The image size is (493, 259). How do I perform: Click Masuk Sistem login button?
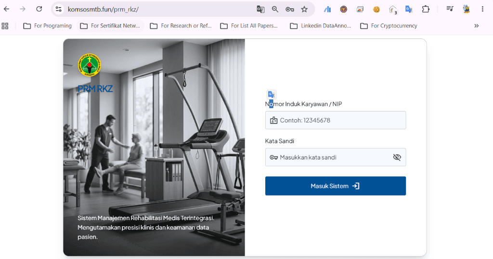click(336, 186)
